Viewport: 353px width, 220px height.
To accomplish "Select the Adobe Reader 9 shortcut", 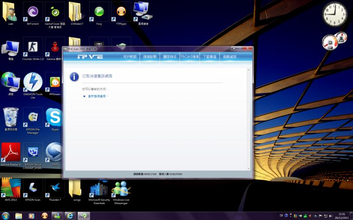I will point(11,154).
